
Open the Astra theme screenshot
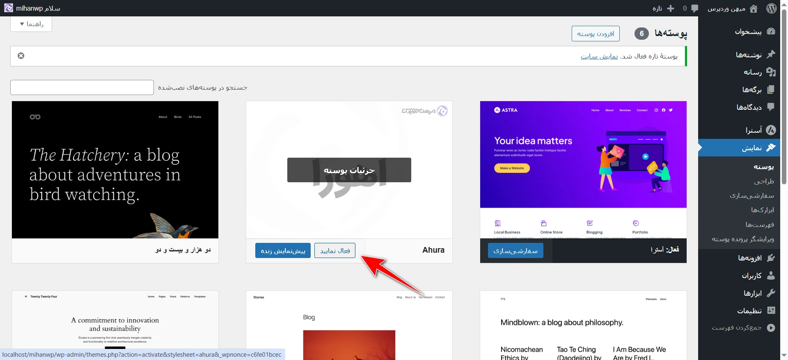pyautogui.click(x=583, y=170)
